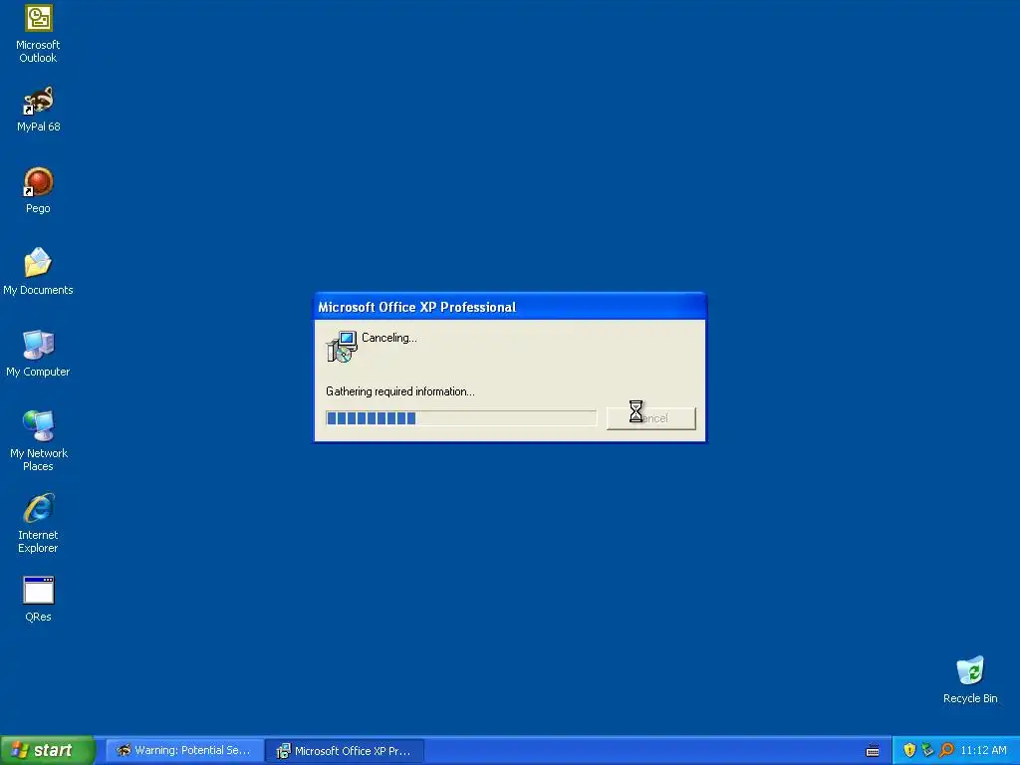Select the My Documents desktop icon
The width and height of the screenshot is (1020, 765).
tap(39, 272)
